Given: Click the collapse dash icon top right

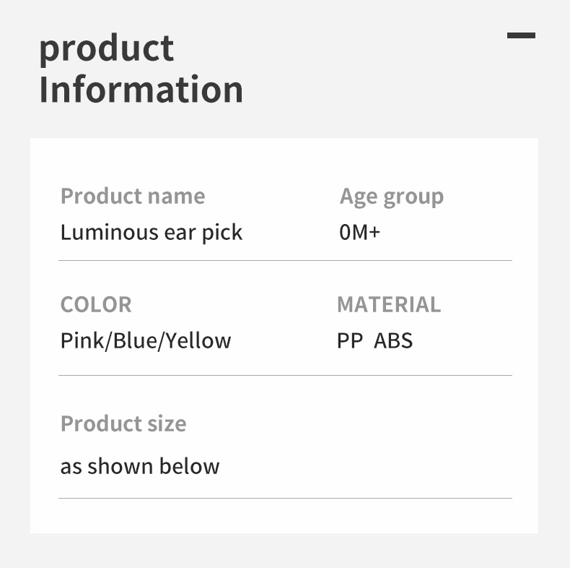Looking at the screenshot, I should [521, 35].
